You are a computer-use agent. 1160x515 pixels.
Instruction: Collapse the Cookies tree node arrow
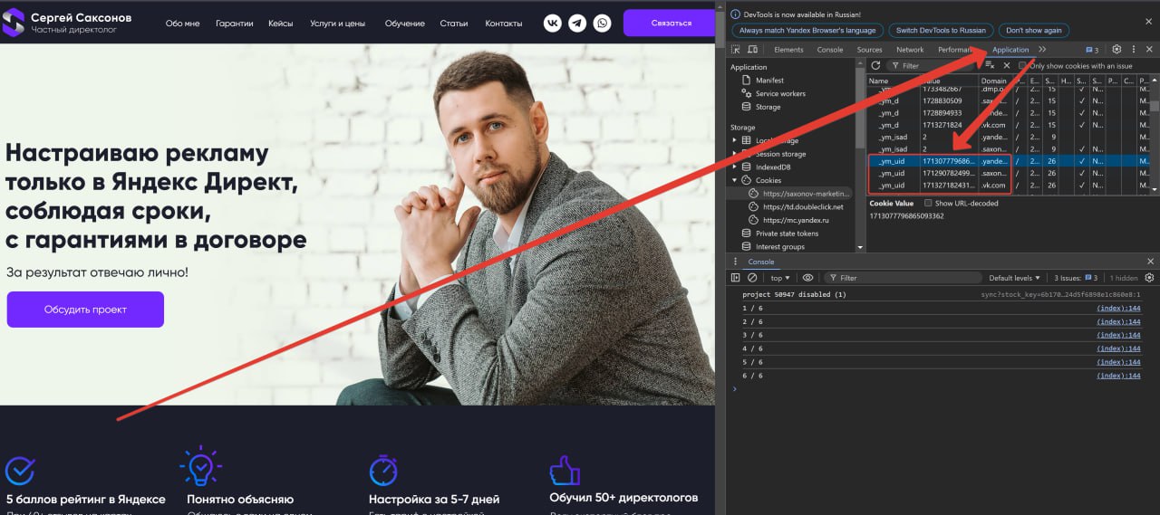(x=734, y=180)
